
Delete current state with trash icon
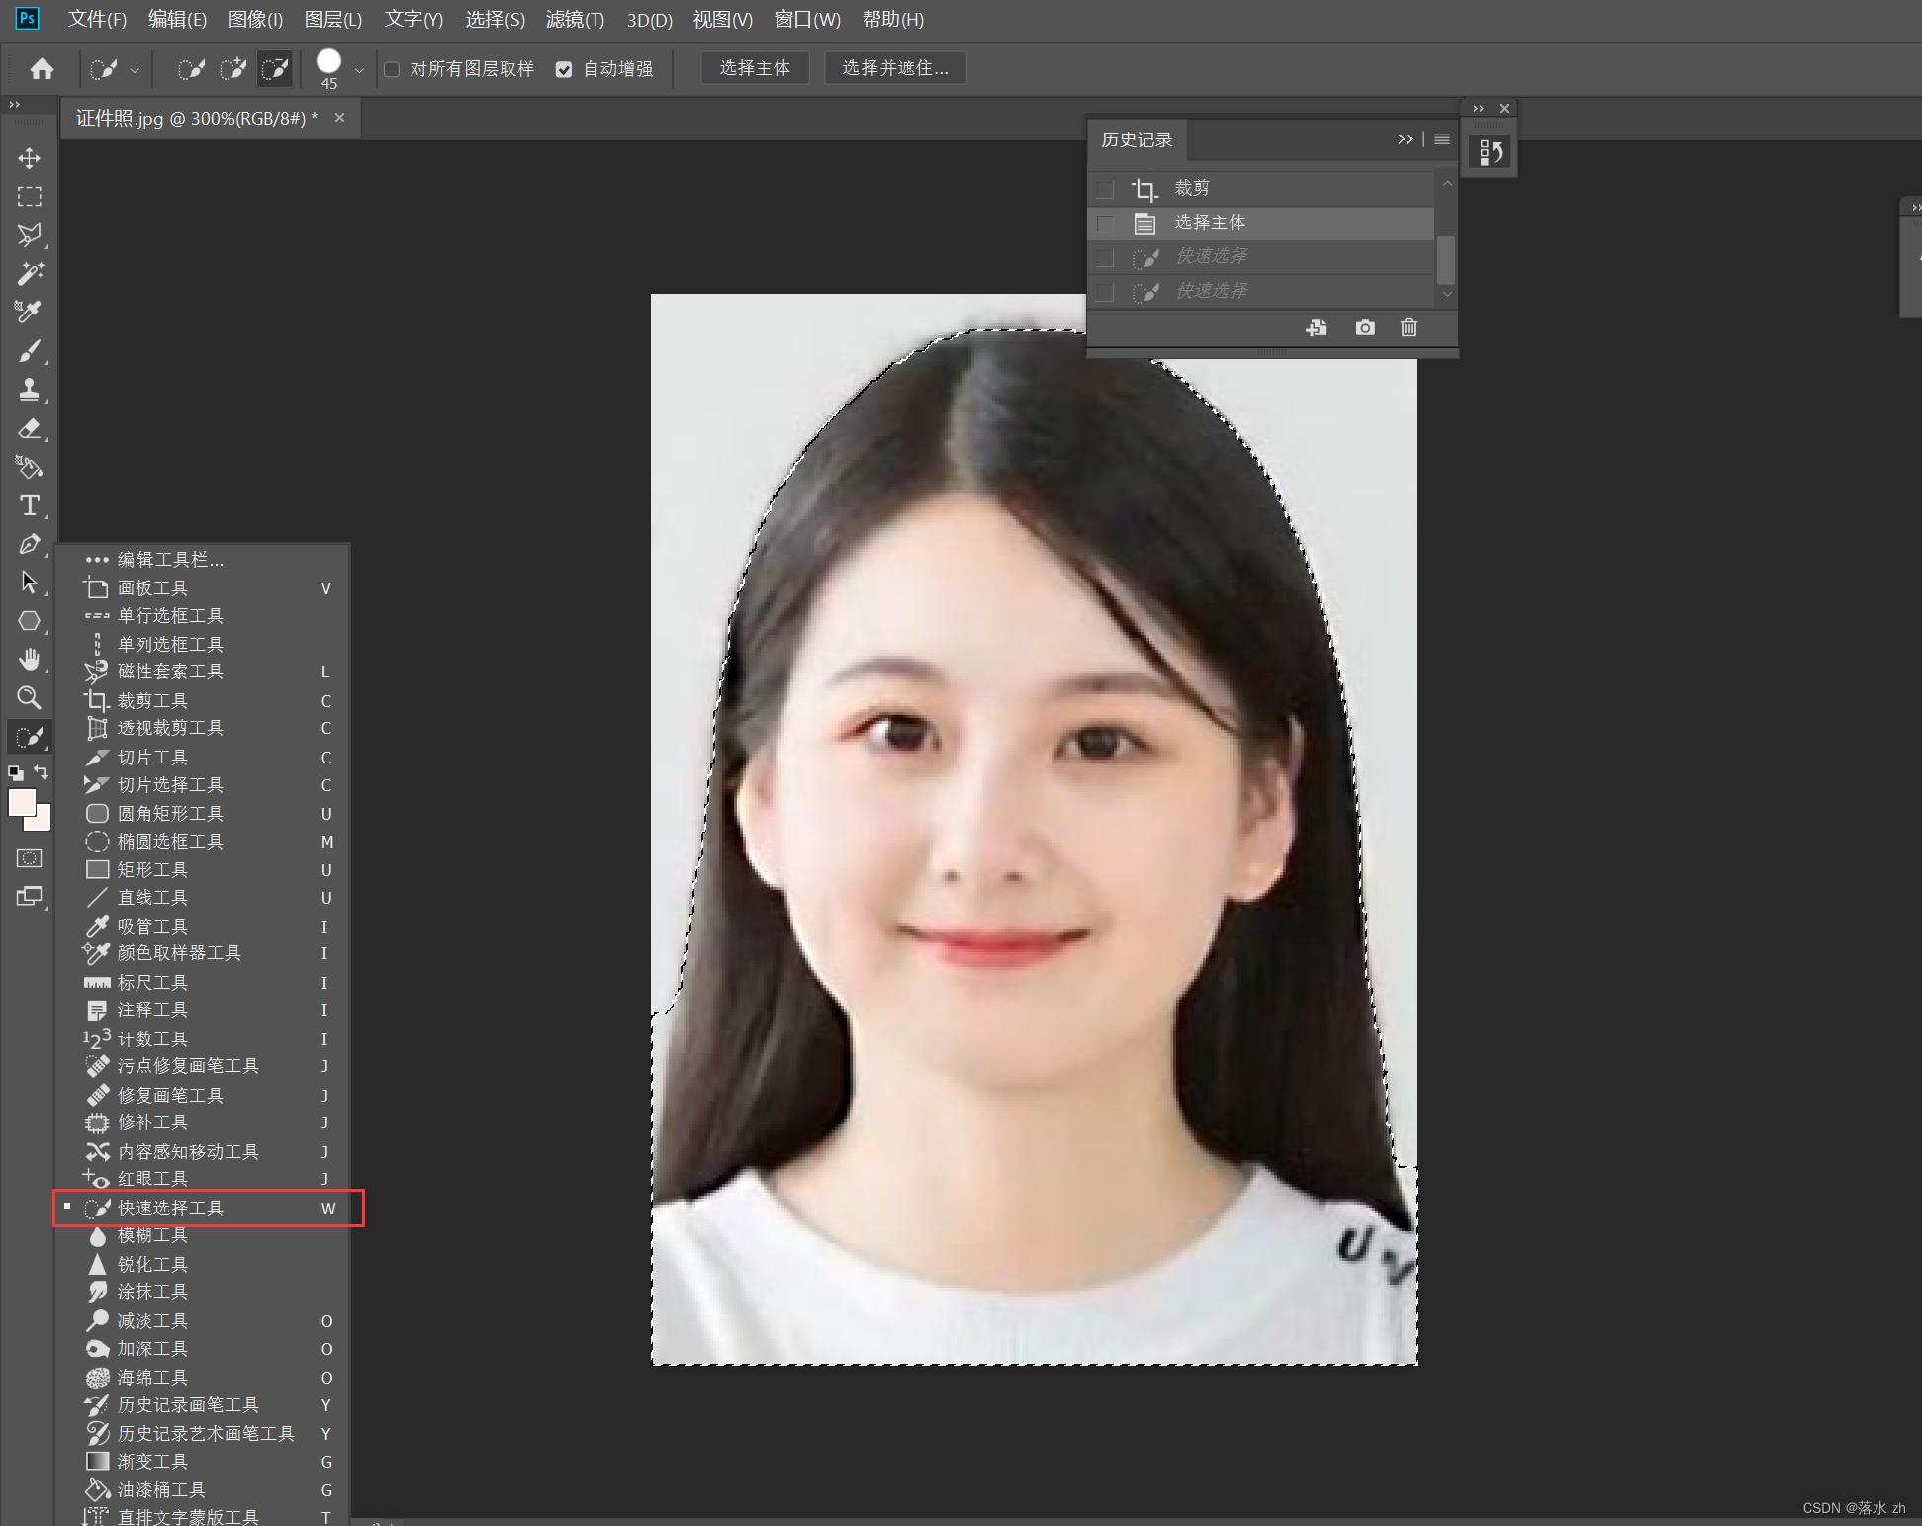[1409, 327]
